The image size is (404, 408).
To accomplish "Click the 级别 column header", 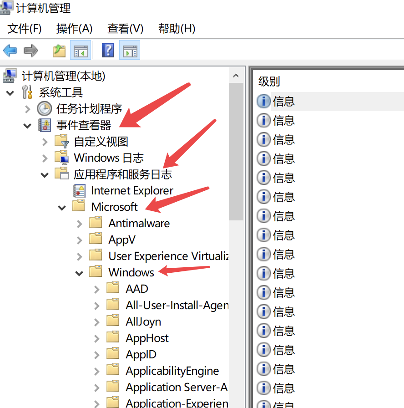I will 269,82.
